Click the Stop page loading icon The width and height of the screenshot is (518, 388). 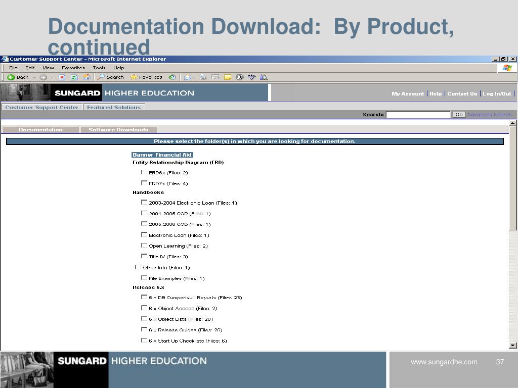click(x=62, y=77)
